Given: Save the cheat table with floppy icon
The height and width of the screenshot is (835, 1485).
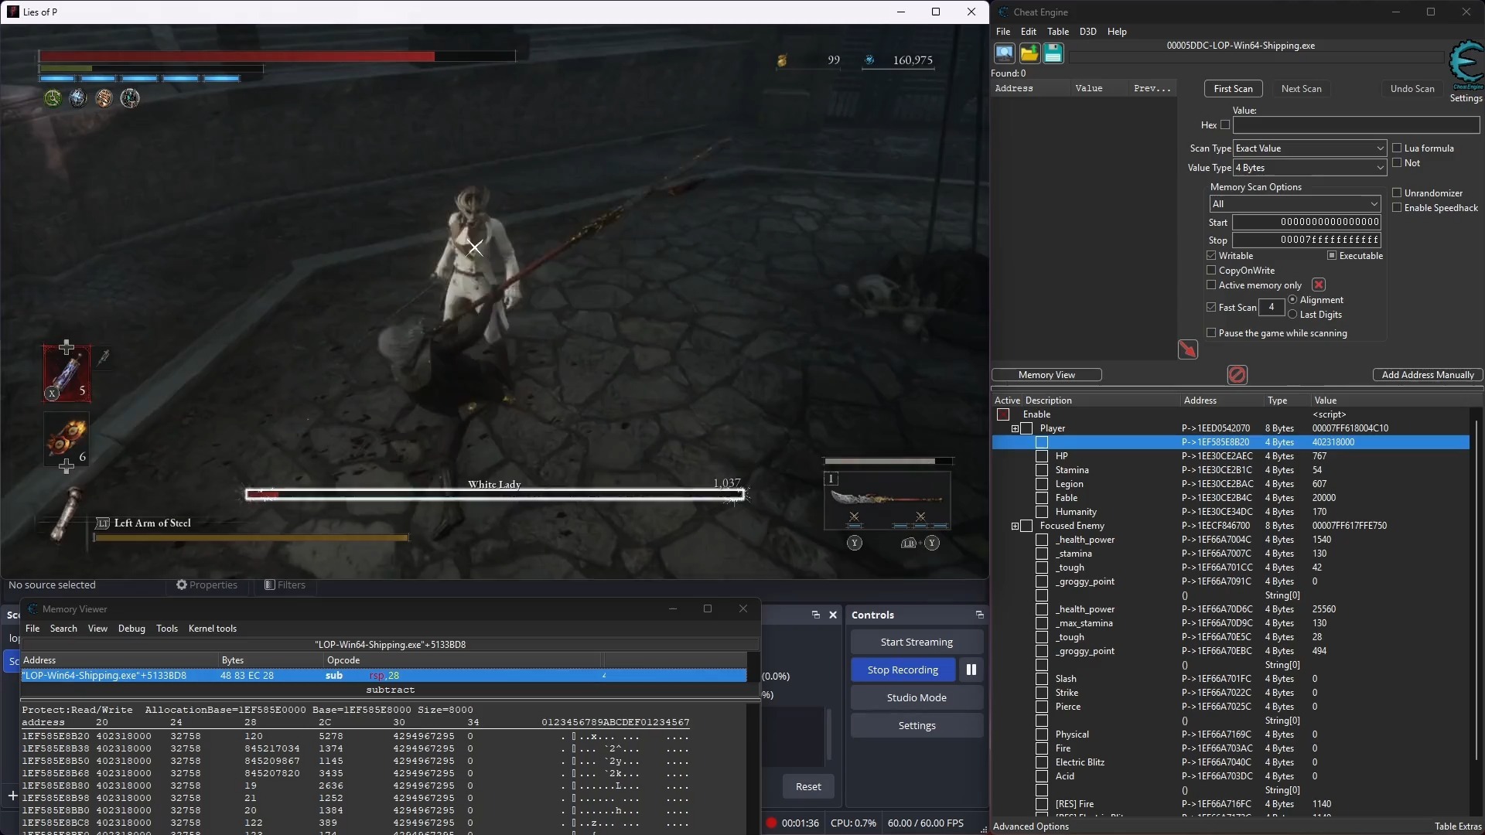Looking at the screenshot, I should click(1053, 53).
